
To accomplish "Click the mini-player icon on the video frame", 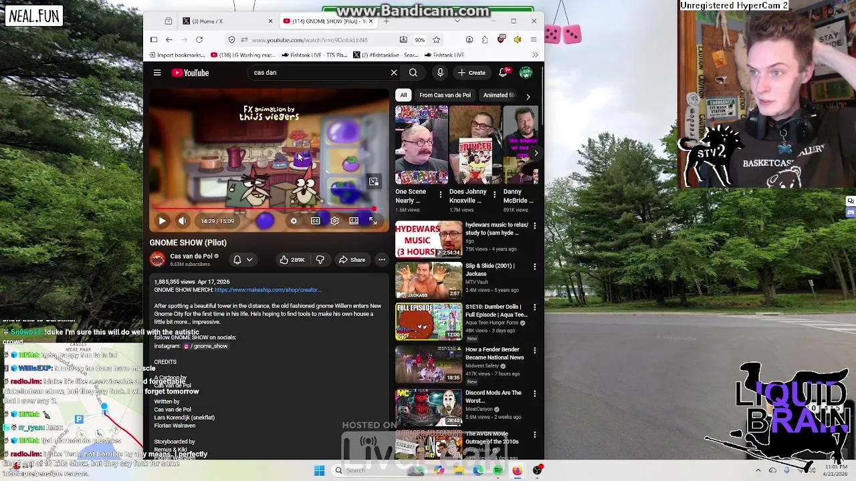I will tap(374, 181).
